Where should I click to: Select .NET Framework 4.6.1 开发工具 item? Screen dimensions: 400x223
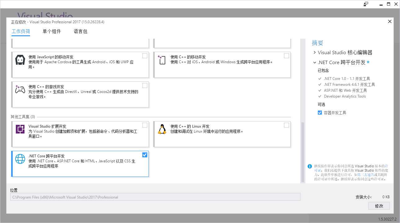click(349, 85)
